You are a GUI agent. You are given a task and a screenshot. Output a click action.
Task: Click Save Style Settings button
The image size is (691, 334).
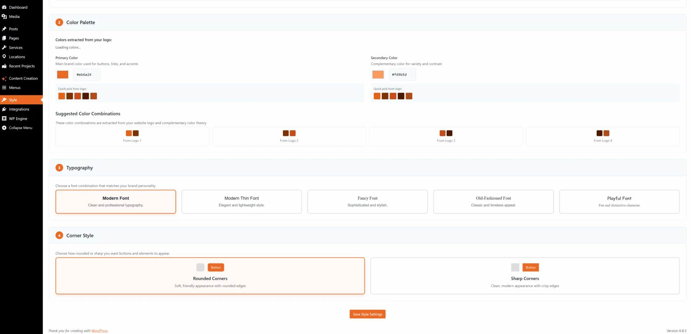pos(367,314)
